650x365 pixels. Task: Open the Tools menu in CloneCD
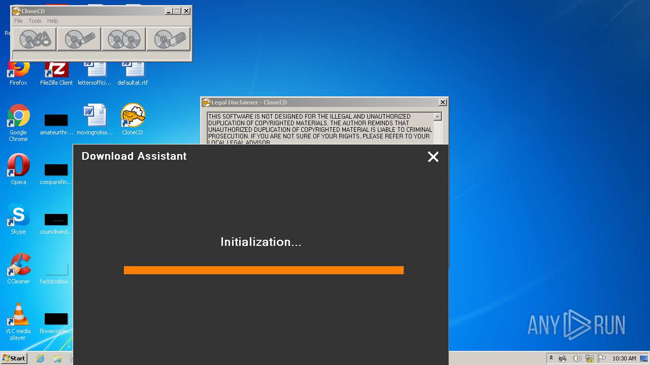pyautogui.click(x=35, y=21)
